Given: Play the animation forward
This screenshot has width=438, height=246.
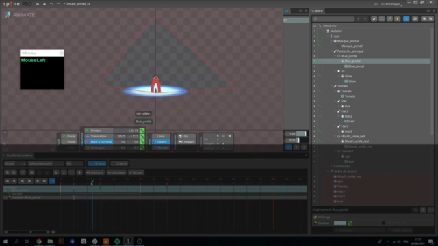Looking at the screenshot, I should [x=29, y=181].
